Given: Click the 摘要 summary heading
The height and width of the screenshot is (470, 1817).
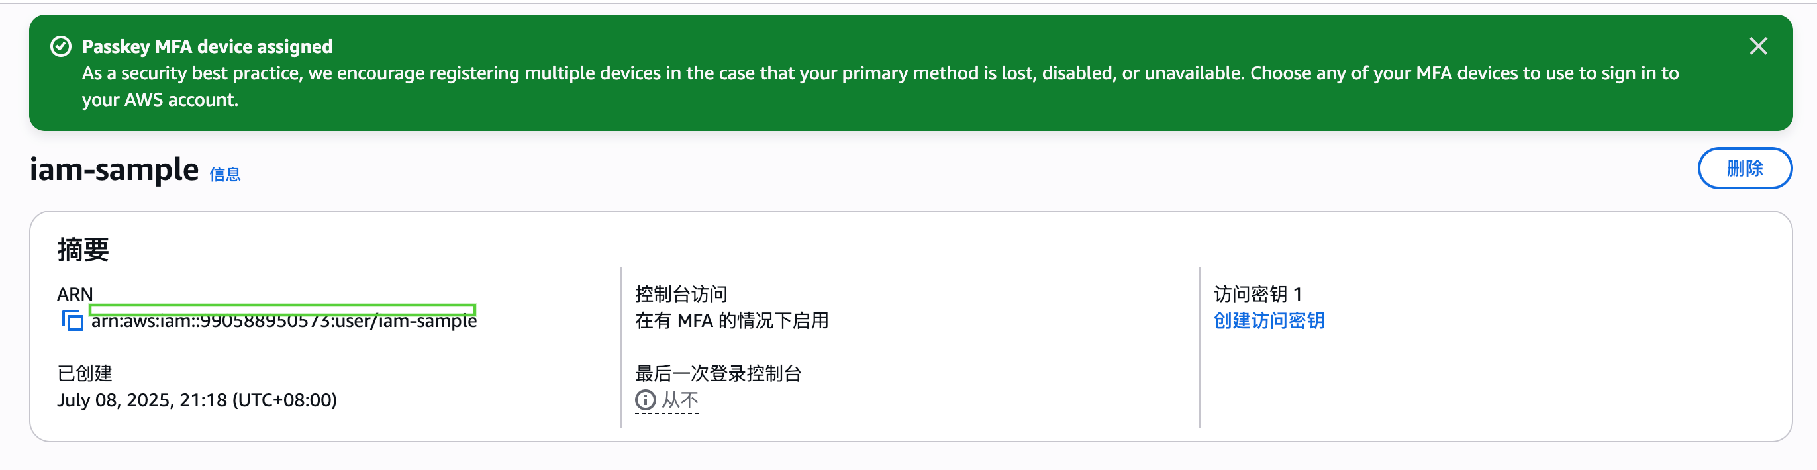Looking at the screenshot, I should (83, 250).
